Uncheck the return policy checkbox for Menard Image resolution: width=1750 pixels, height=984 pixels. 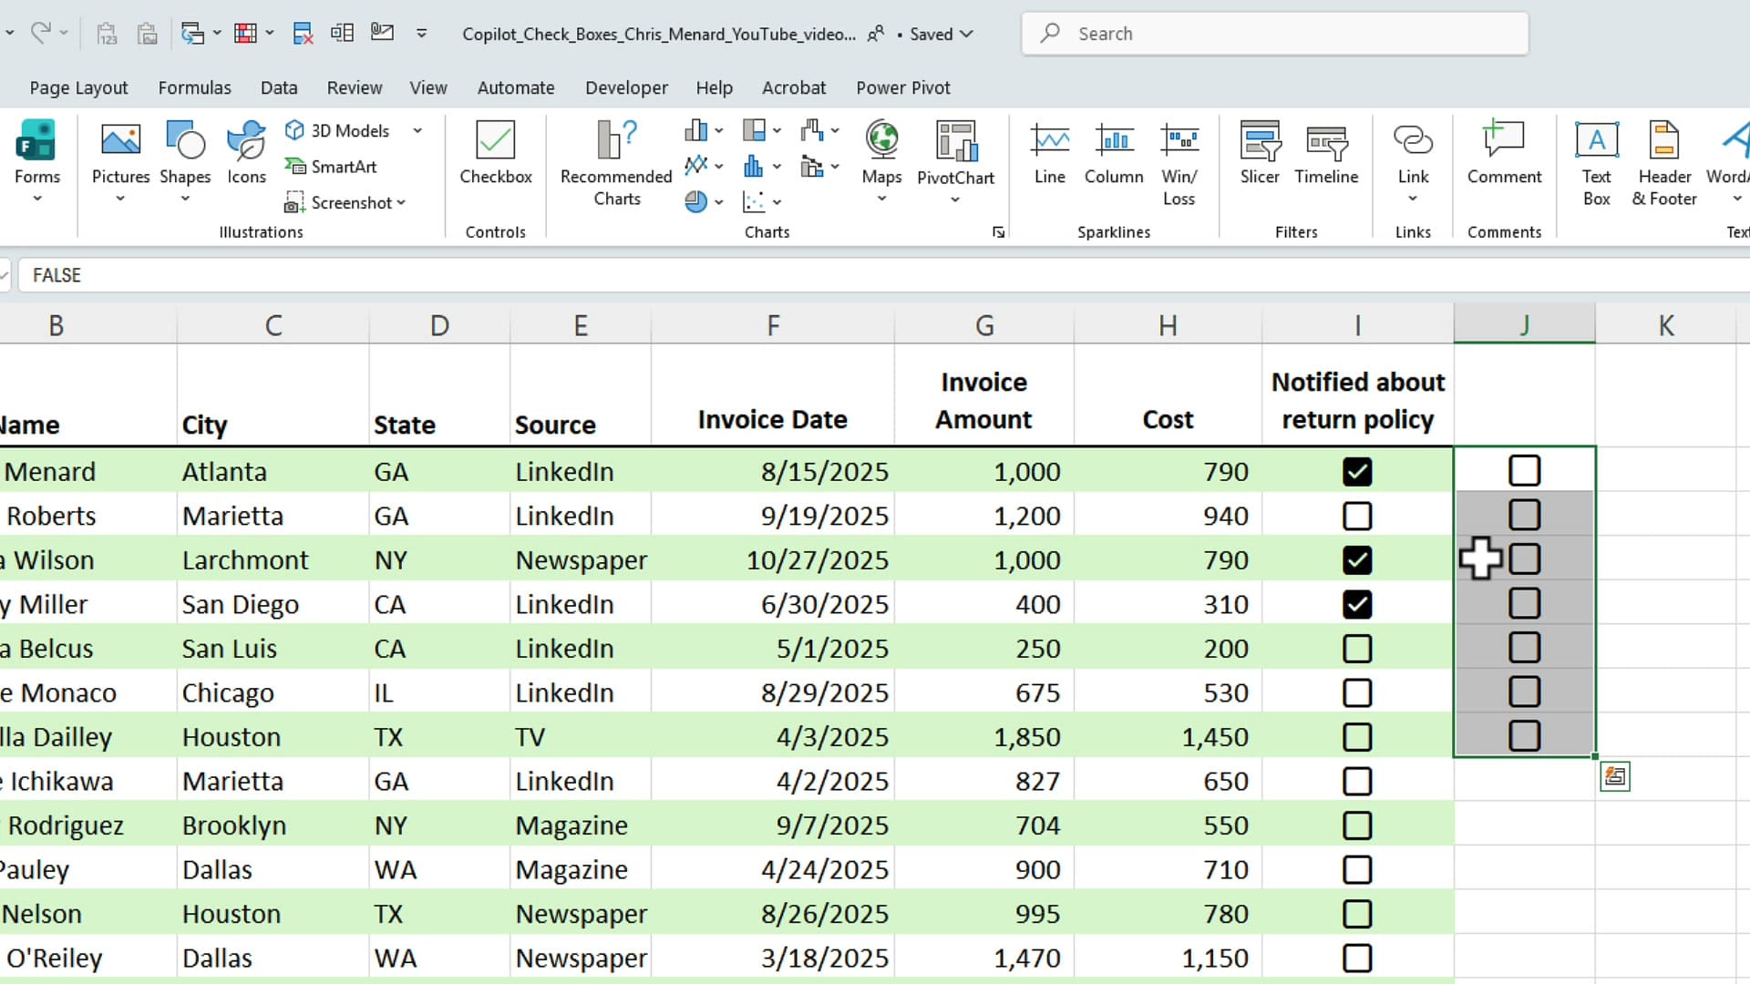pos(1357,472)
